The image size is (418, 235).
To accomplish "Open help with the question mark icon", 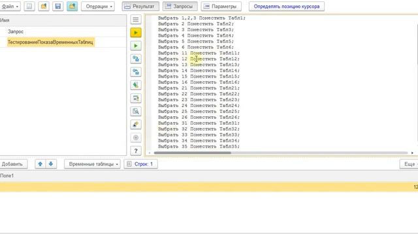I will (136, 151).
